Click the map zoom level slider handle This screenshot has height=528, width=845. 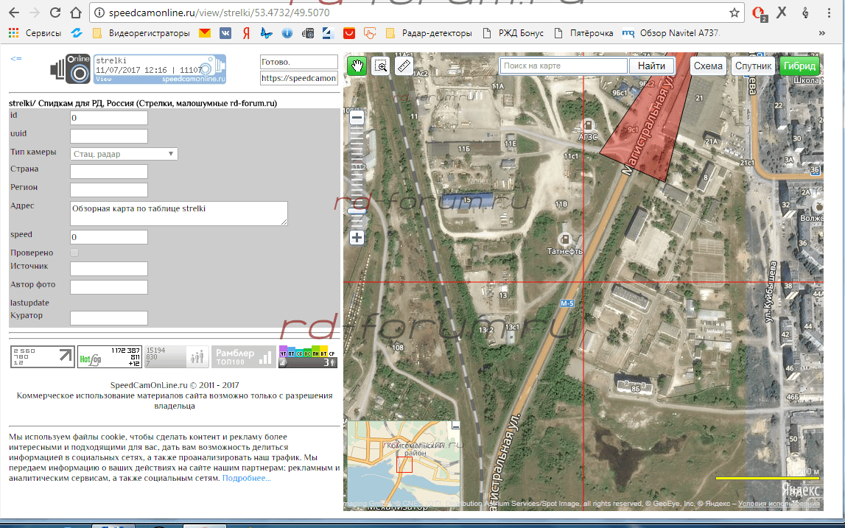click(357, 211)
